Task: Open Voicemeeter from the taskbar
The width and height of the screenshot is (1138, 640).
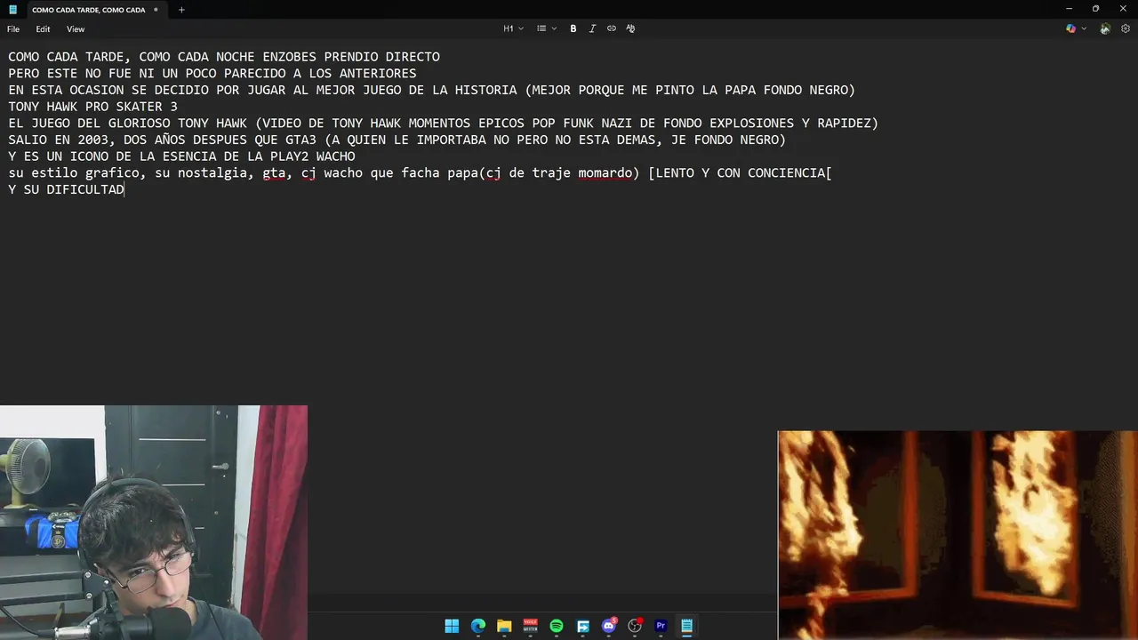Action: coord(531,626)
